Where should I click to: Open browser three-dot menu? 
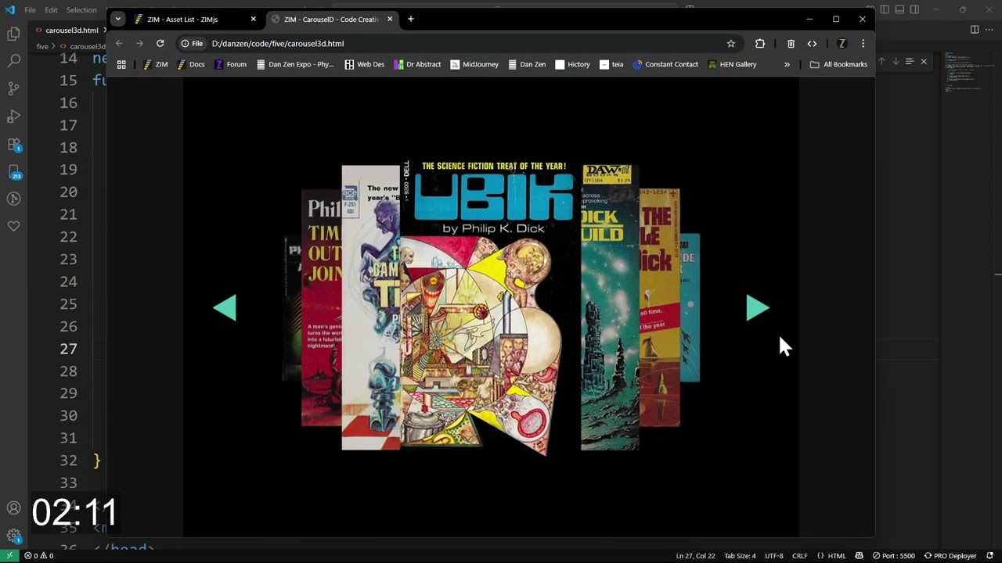(x=863, y=44)
